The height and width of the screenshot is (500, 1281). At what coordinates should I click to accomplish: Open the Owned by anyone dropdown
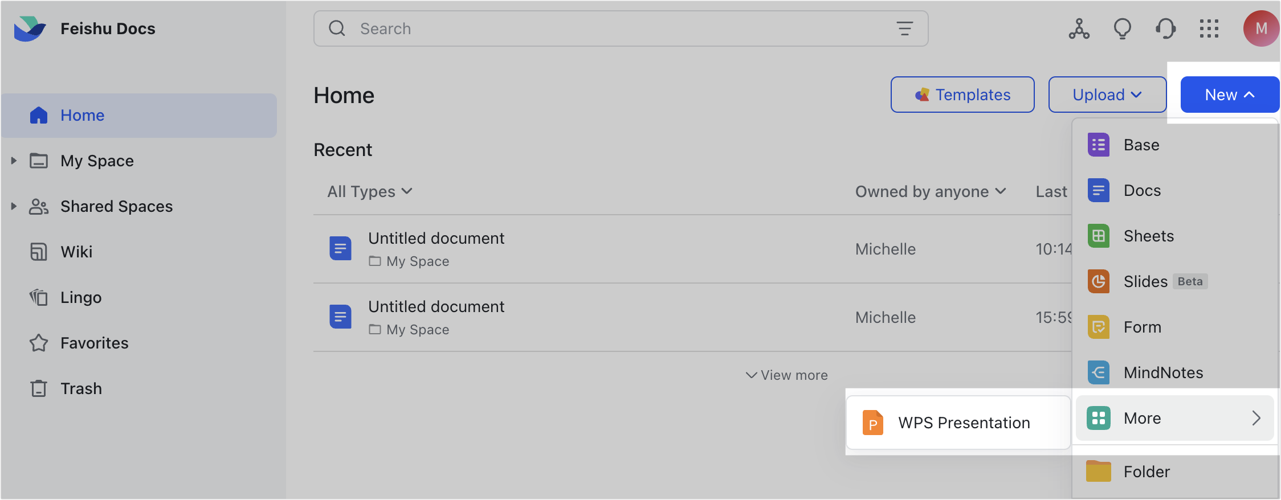[931, 191]
